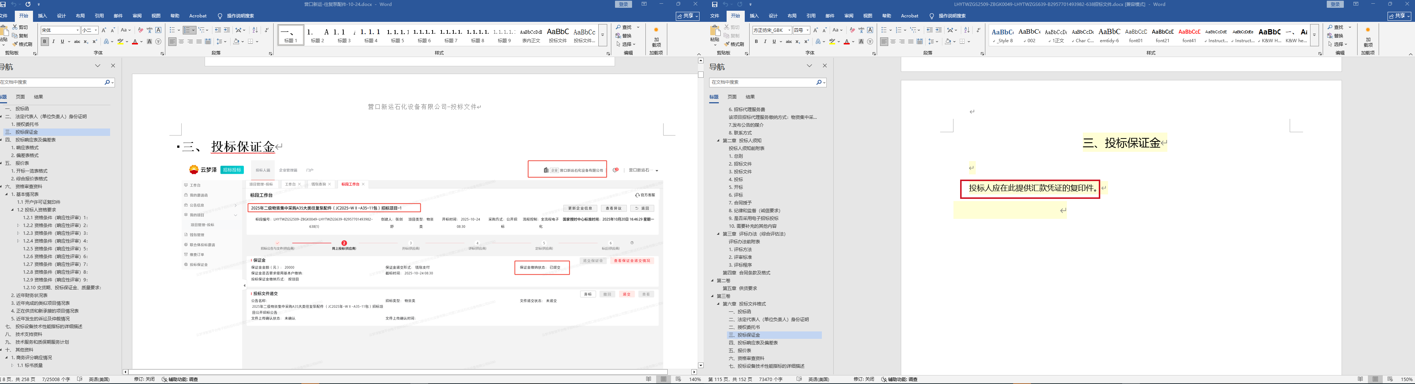Click Italic in the right Word window

click(x=765, y=42)
